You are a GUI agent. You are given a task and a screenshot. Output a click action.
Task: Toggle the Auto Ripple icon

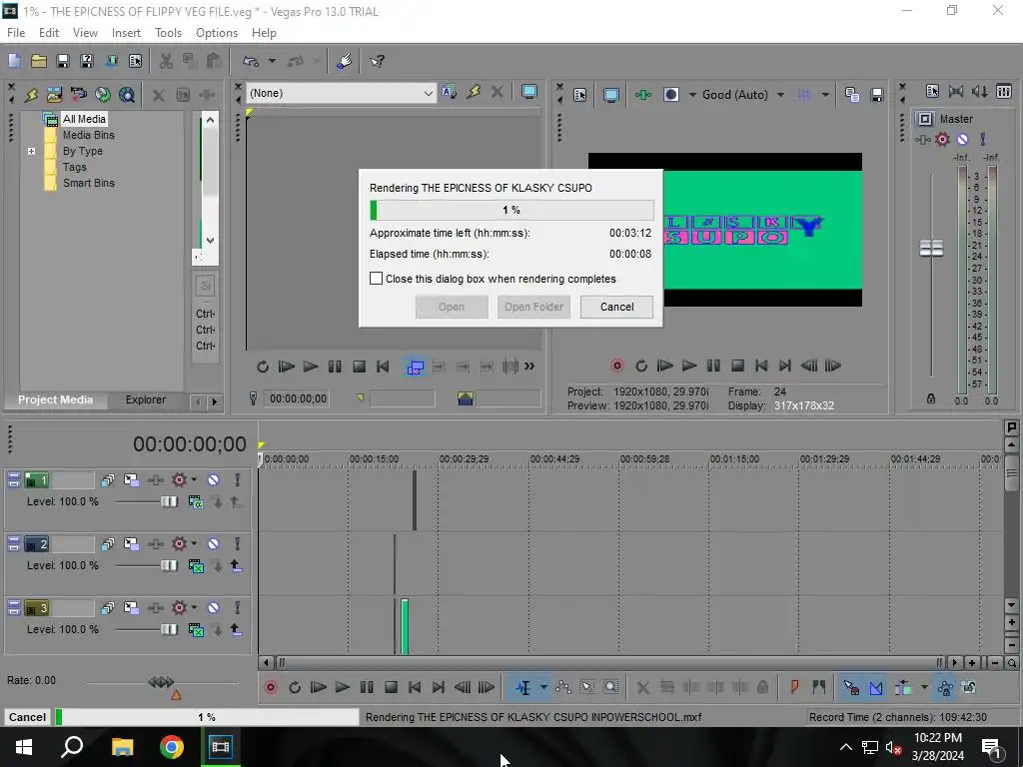pyautogui.click(x=903, y=687)
